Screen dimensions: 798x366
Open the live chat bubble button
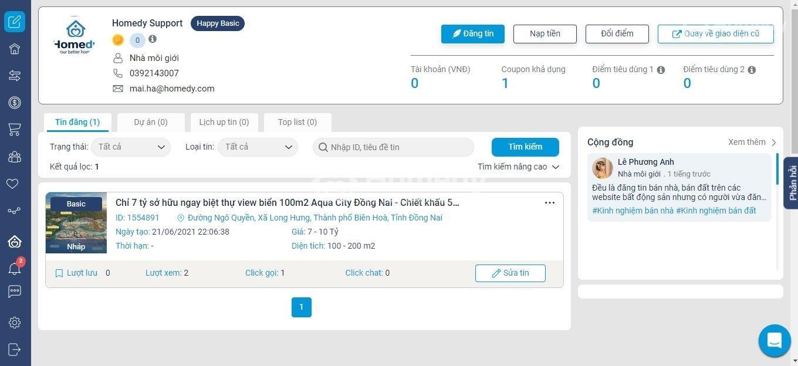click(775, 341)
